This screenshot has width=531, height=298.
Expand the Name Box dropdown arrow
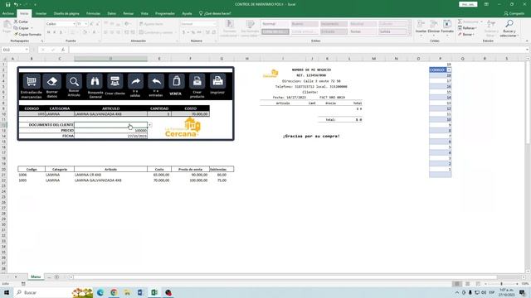point(27,50)
